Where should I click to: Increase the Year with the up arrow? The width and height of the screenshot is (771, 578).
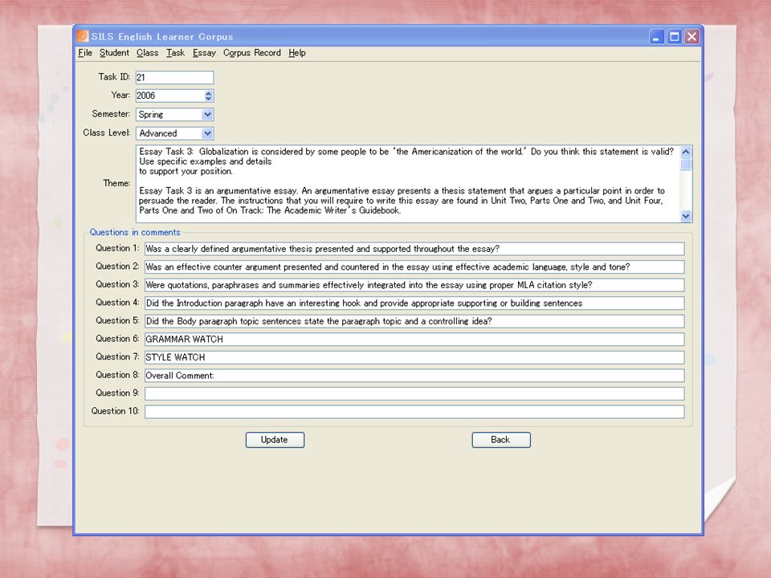[x=209, y=93]
